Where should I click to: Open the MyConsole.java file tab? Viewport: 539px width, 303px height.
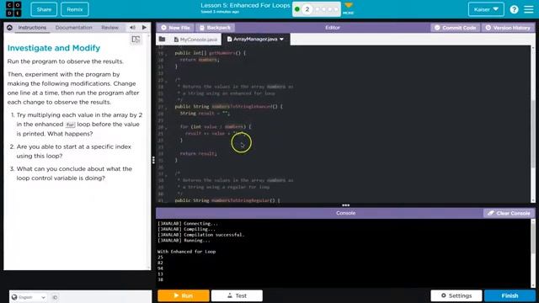195,40
